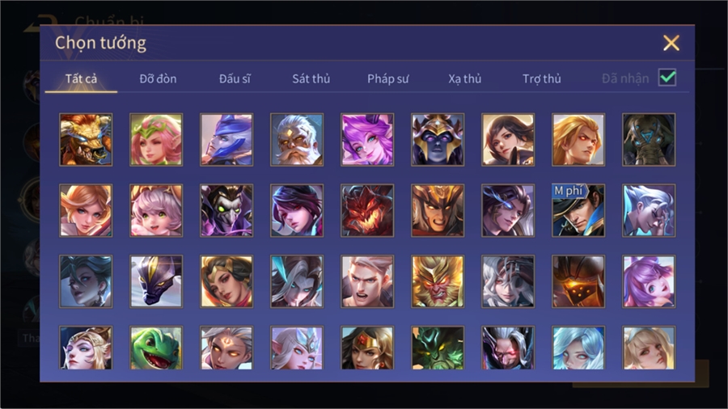Screen dimensions: 728x409
Task: Choose the white-bearded old man hero
Action: click(x=297, y=140)
